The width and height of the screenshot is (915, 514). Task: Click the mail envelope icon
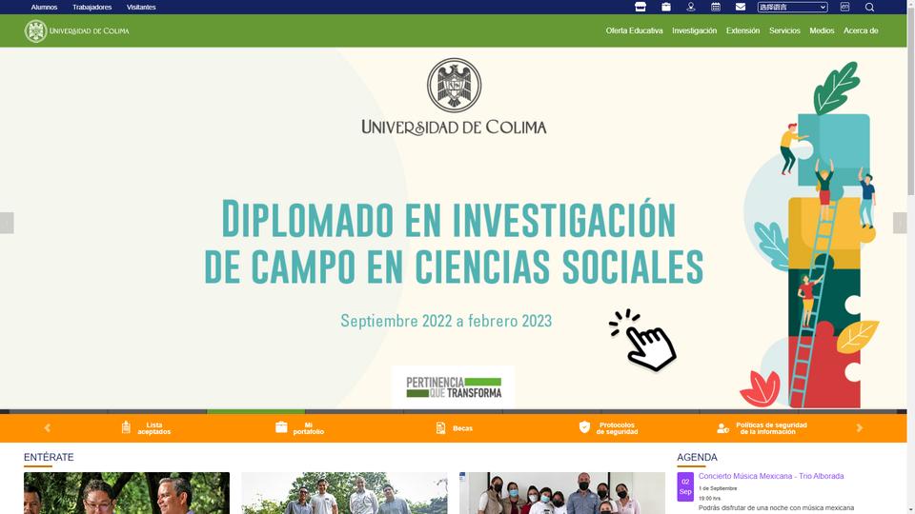point(741,7)
